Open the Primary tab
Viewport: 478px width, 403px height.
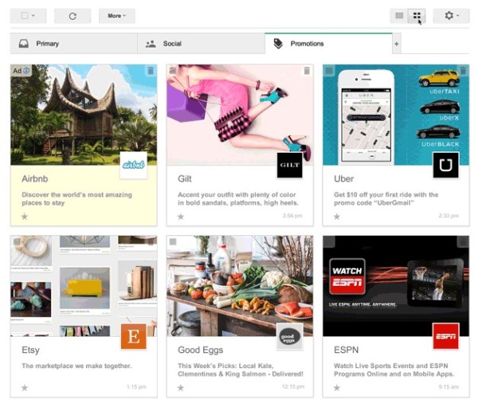73,44
